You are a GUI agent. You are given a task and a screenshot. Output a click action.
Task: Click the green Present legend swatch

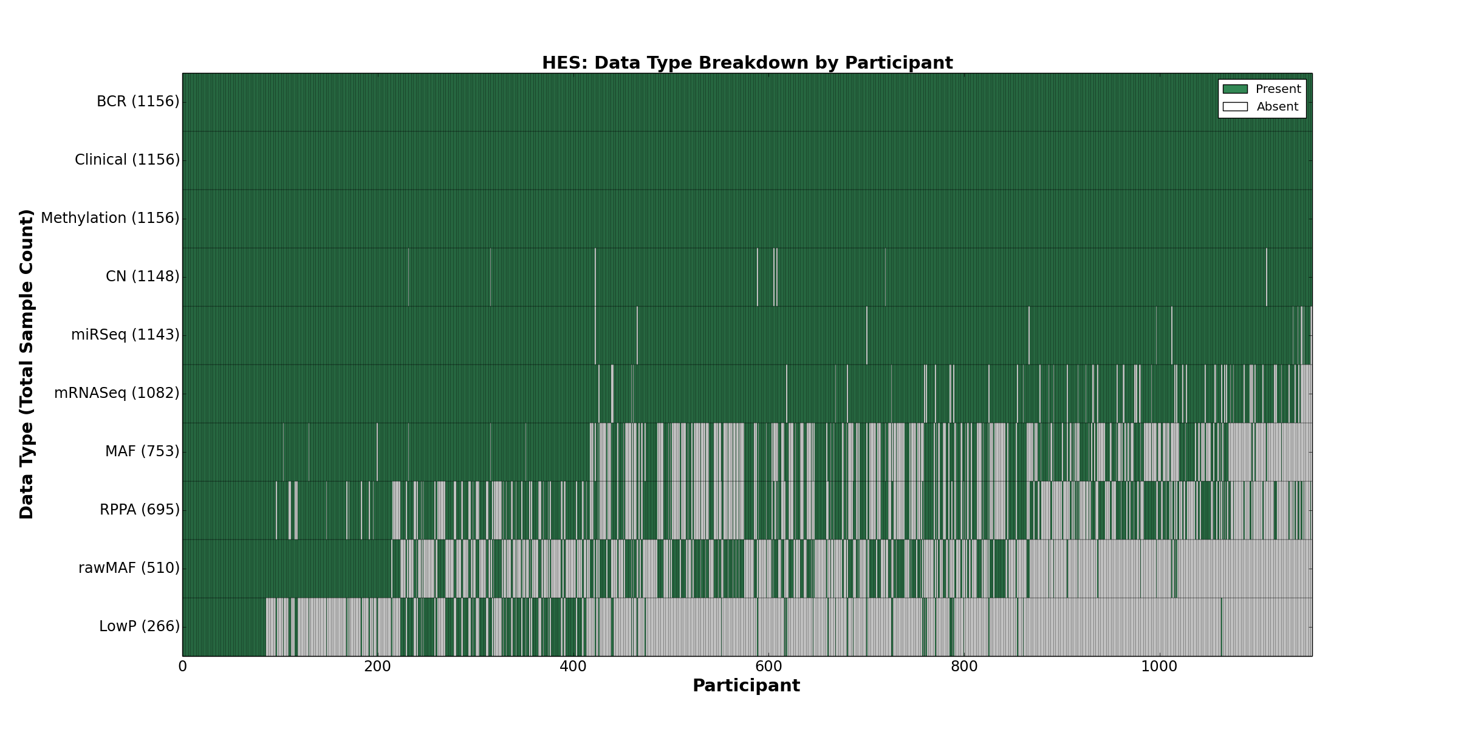(x=1235, y=89)
